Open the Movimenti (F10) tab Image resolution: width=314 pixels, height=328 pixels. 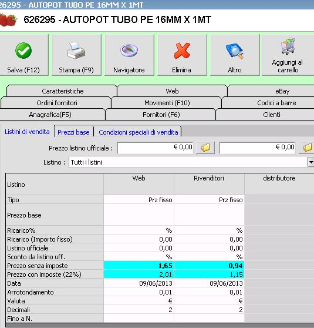pos(167,103)
